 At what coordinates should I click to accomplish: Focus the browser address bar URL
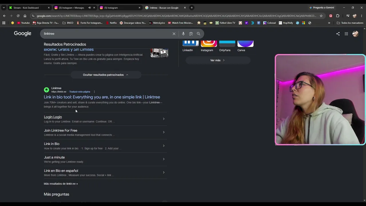pos(176,16)
